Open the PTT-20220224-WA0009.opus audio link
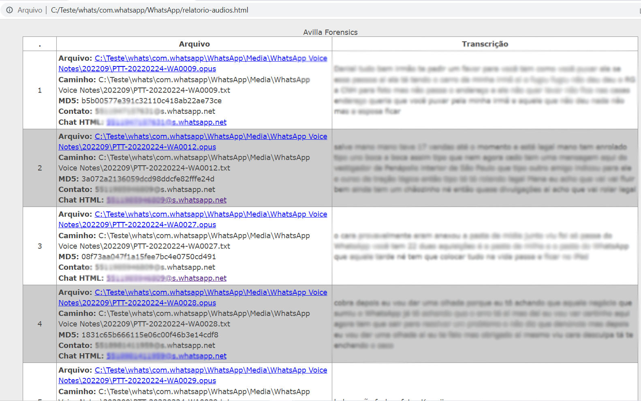 click(193, 64)
